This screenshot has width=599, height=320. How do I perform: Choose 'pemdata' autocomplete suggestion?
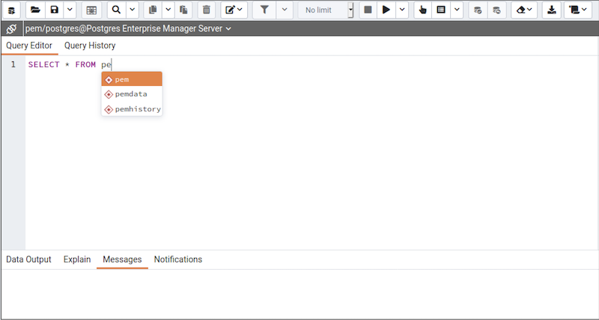click(132, 93)
